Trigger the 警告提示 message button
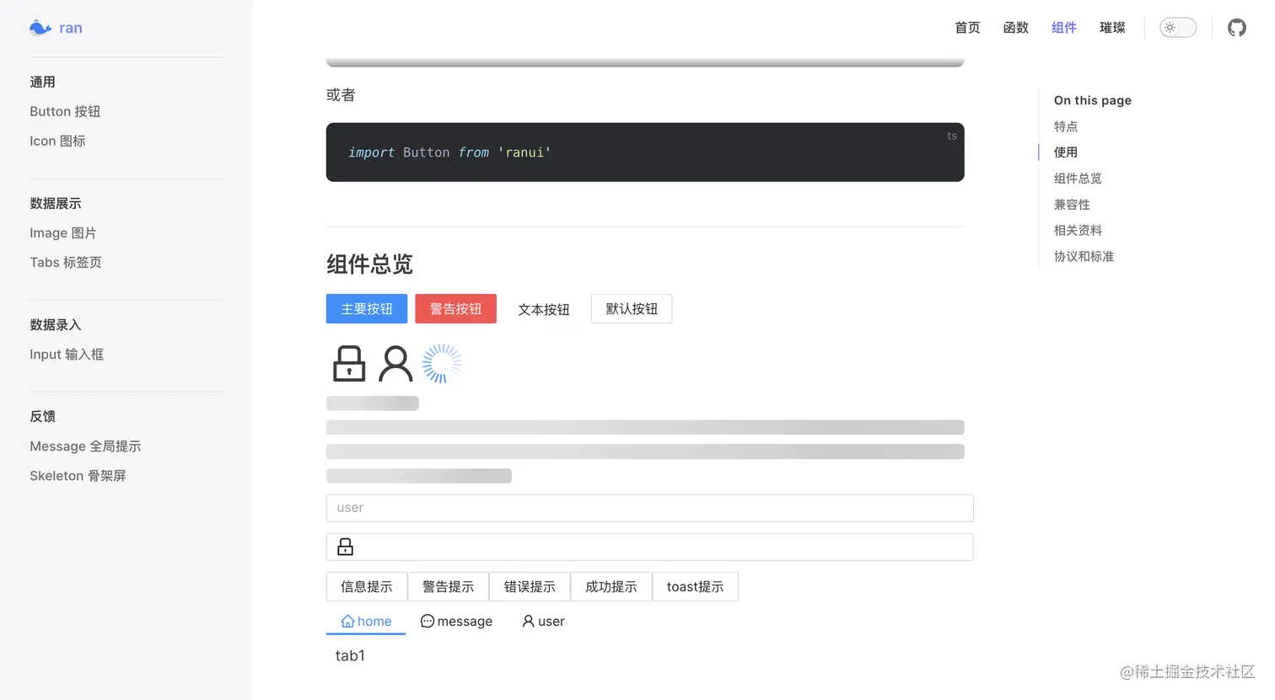This screenshot has height=700, width=1275. [448, 586]
